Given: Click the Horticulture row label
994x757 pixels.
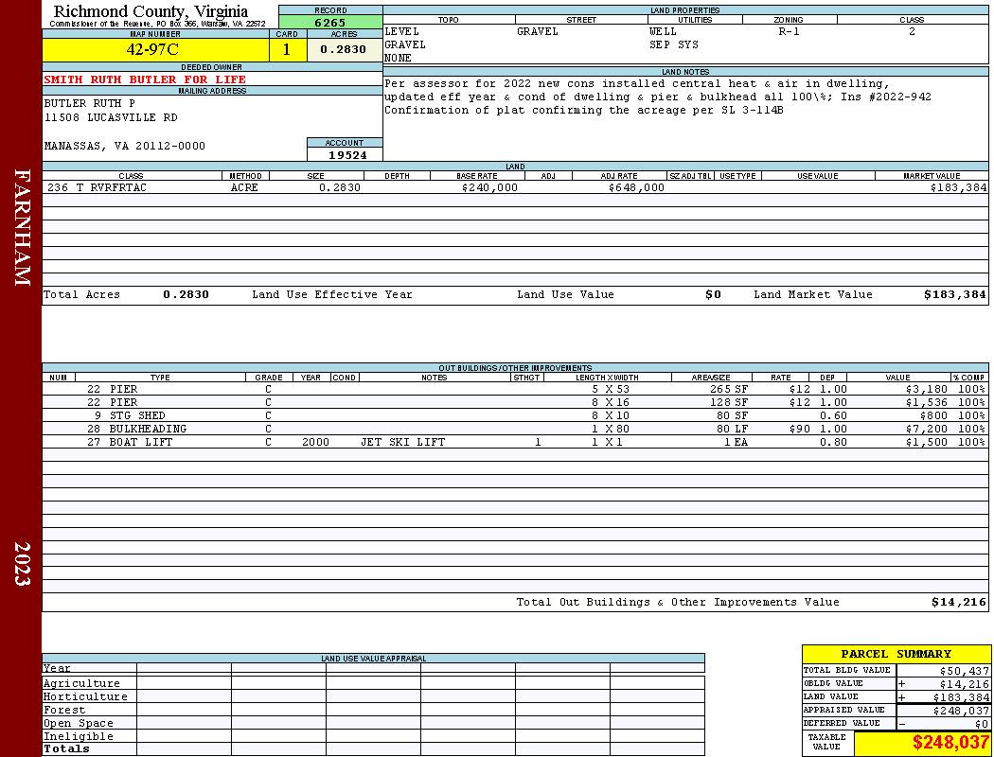Looking at the screenshot, I should point(85,696).
